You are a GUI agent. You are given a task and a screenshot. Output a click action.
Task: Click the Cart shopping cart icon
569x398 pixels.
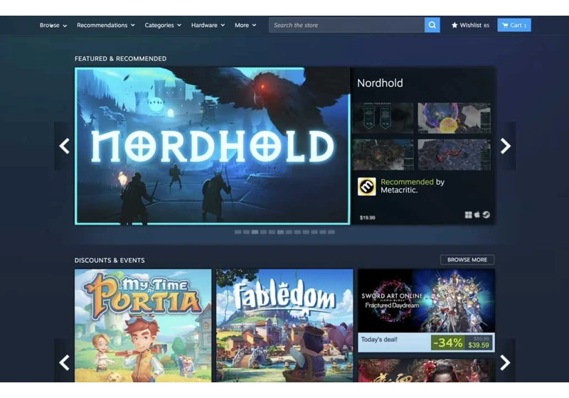point(505,25)
